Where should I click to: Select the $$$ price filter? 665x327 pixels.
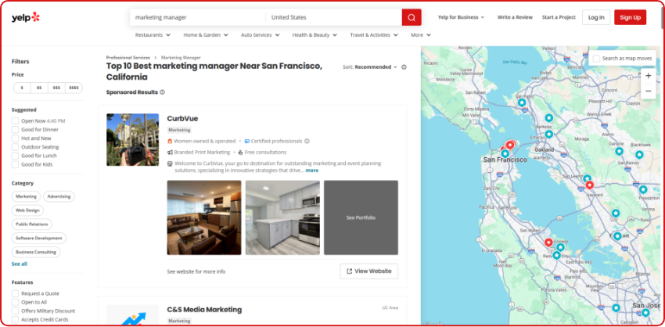tap(56, 88)
